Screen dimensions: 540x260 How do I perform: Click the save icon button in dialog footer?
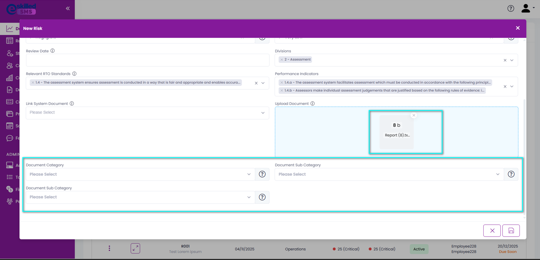[x=511, y=230]
